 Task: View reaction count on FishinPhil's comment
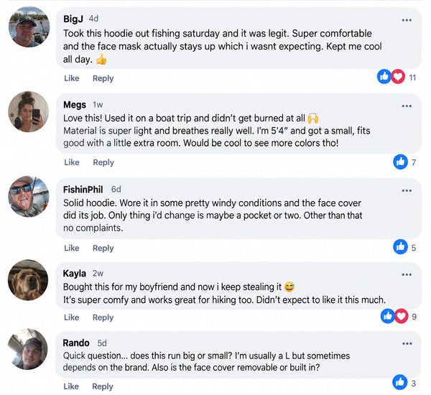[x=414, y=248]
